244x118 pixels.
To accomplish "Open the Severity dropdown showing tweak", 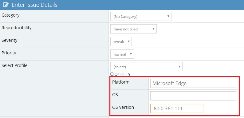I will coord(121,41).
